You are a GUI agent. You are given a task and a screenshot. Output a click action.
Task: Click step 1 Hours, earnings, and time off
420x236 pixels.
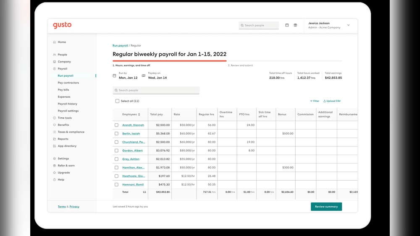click(x=131, y=65)
